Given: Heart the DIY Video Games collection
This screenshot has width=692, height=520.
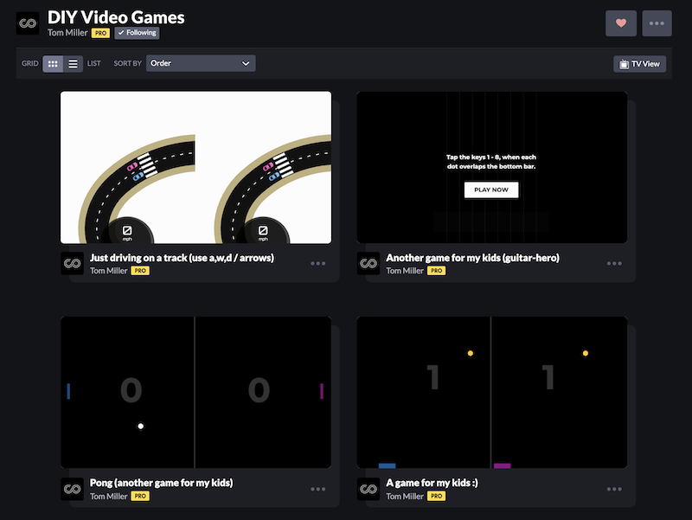Looking at the screenshot, I should tap(621, 23).
